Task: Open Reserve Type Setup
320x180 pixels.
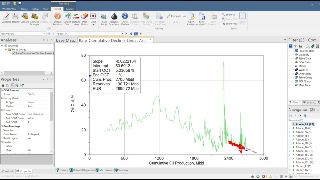Action: (114, 19)
